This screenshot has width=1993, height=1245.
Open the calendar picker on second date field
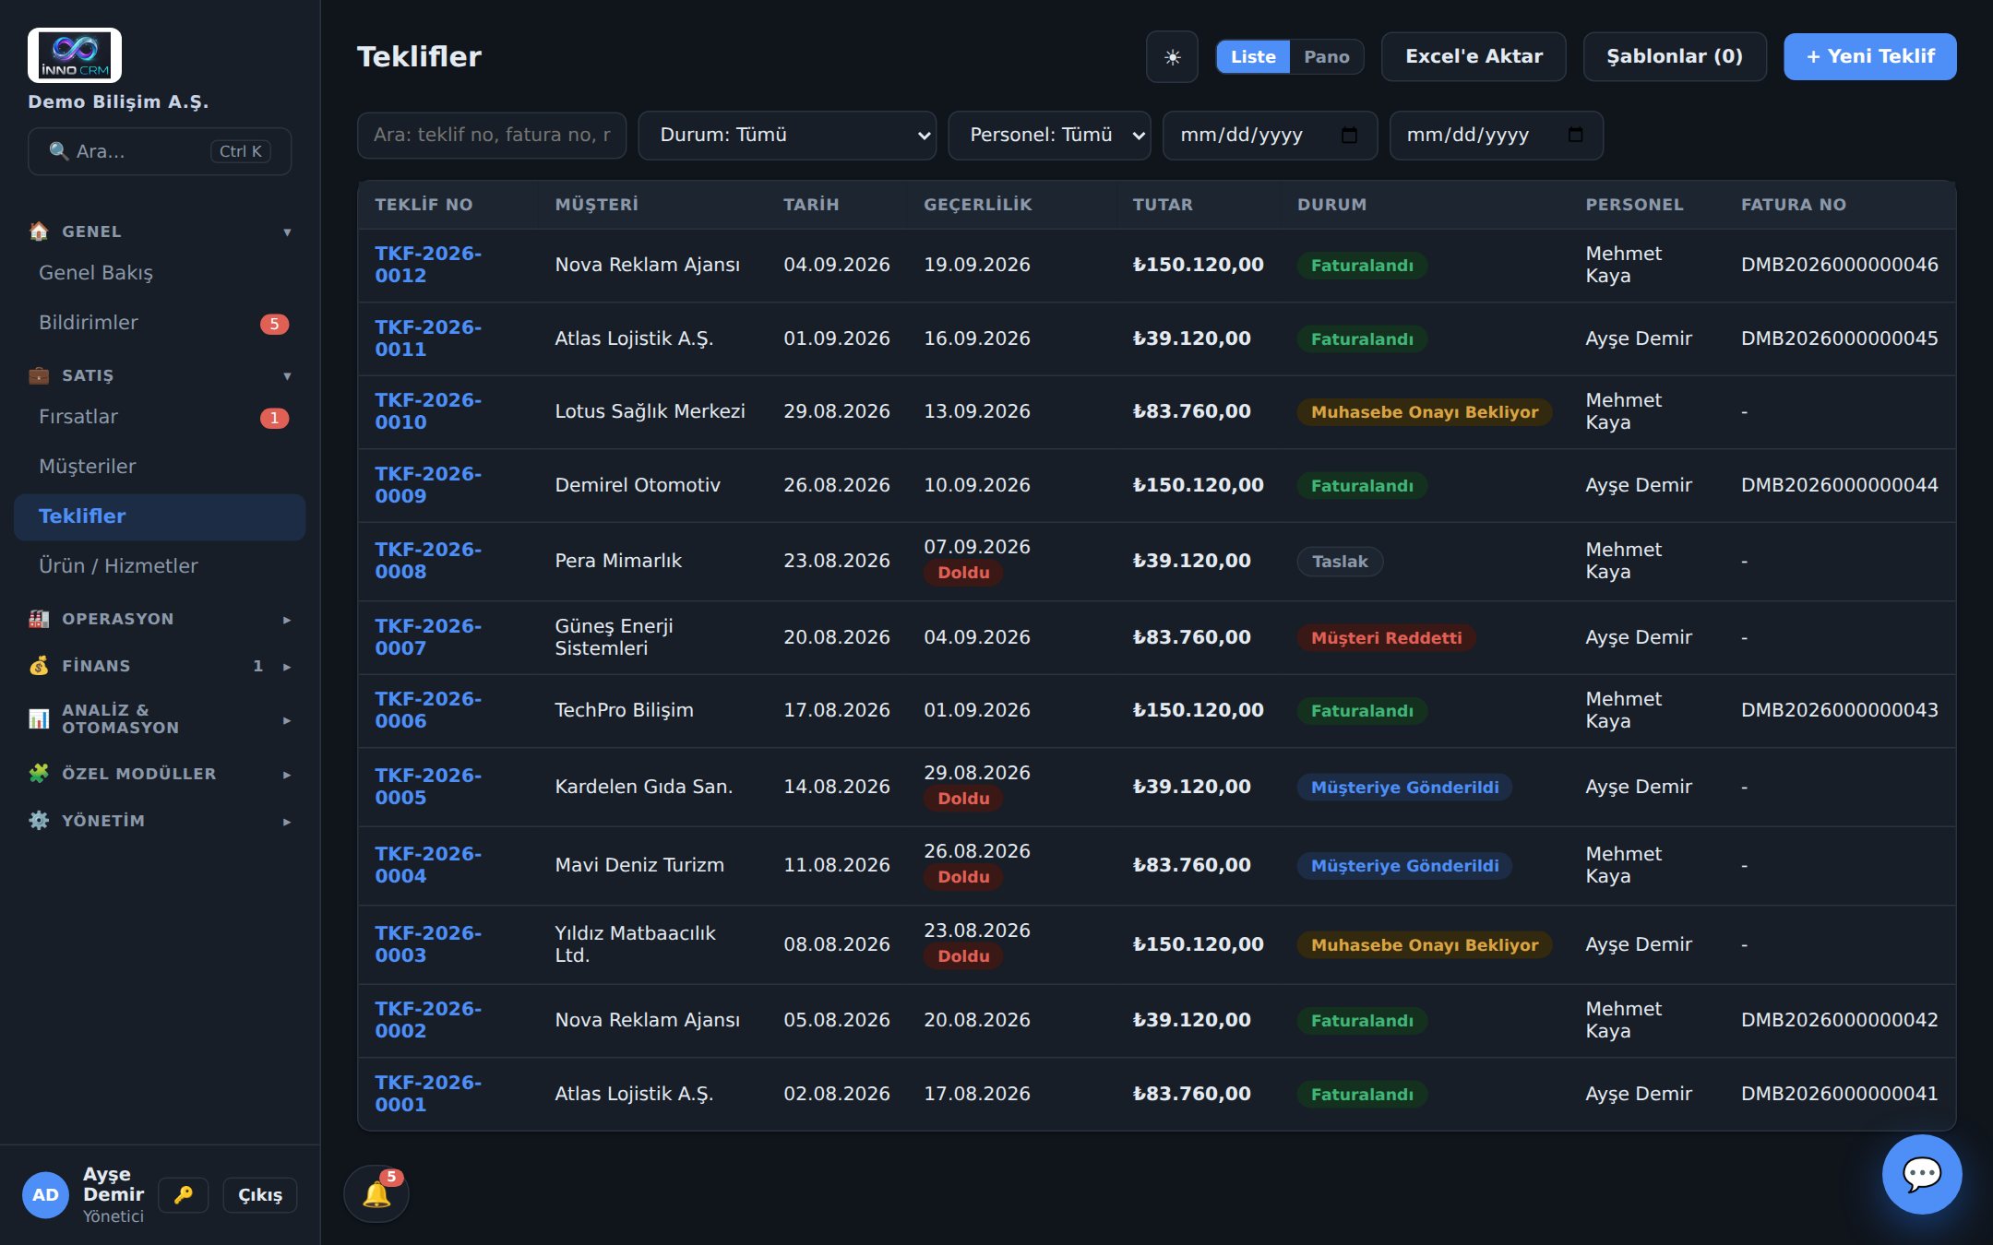coord(1576,135)
